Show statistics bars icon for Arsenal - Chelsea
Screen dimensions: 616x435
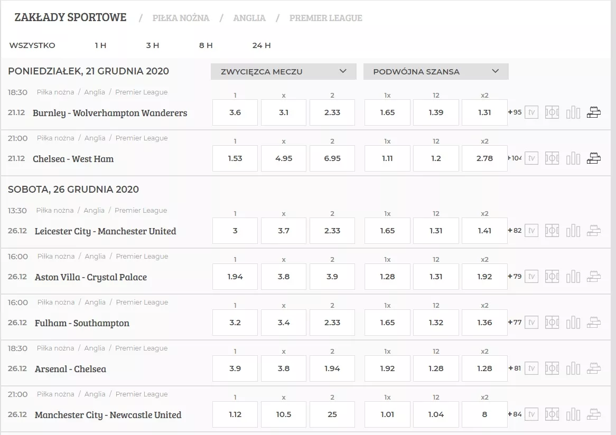pyautogui.click(x=573, y=368)
